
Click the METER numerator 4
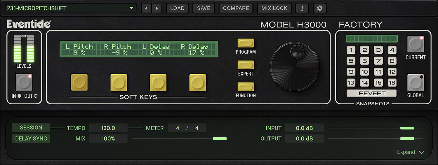point(178,128)
